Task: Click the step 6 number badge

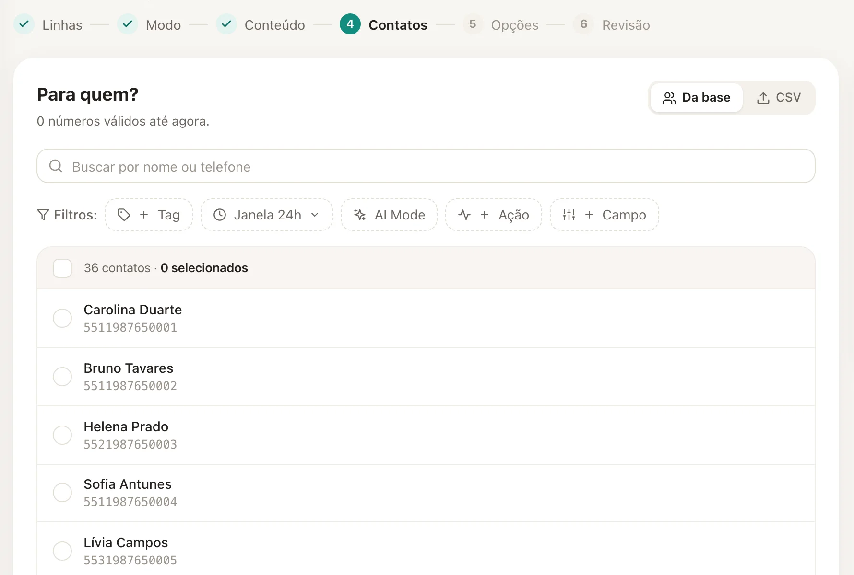Action: pos(583,24)
